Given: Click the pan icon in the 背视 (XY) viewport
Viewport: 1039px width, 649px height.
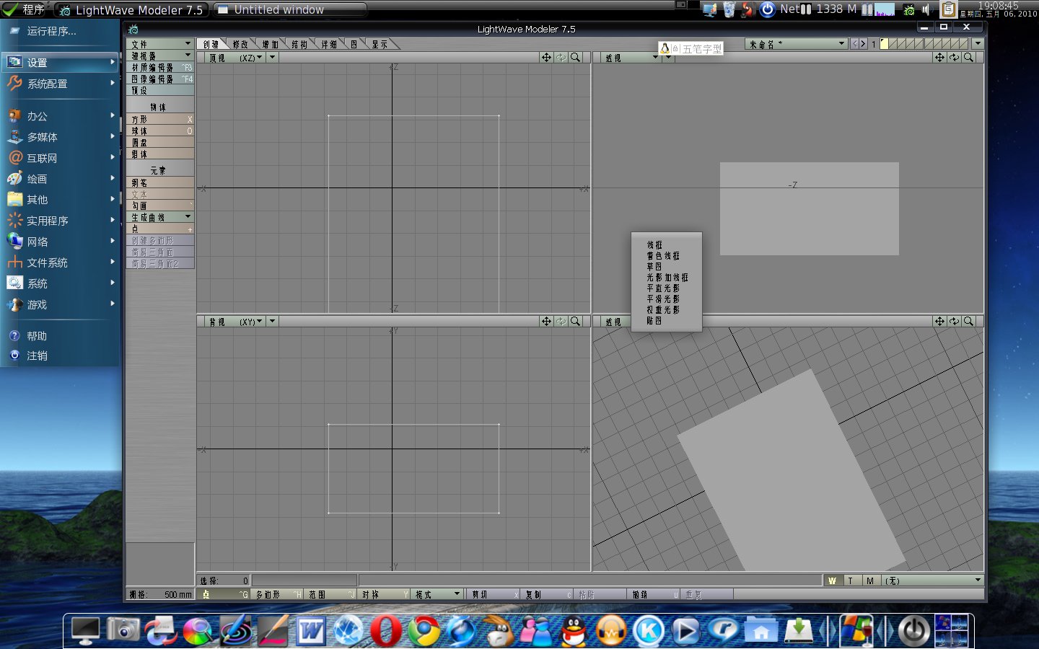Looking at the screenshot, I should (x=546, y=321).
